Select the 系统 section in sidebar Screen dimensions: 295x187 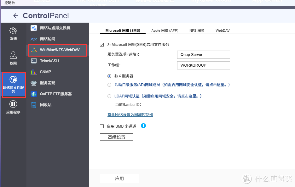(x=13, y=33)
